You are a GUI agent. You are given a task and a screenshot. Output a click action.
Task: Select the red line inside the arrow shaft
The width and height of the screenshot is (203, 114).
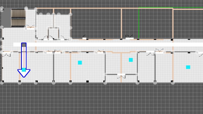click(24, 57)
